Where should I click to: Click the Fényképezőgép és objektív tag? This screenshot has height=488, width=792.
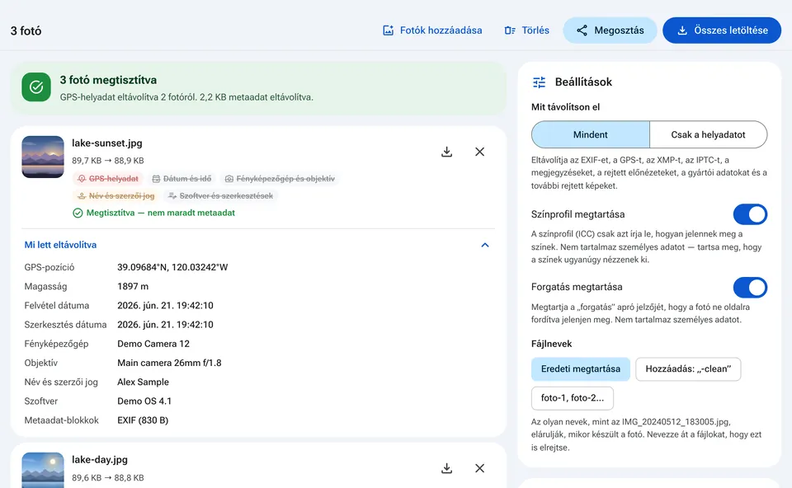280,179
